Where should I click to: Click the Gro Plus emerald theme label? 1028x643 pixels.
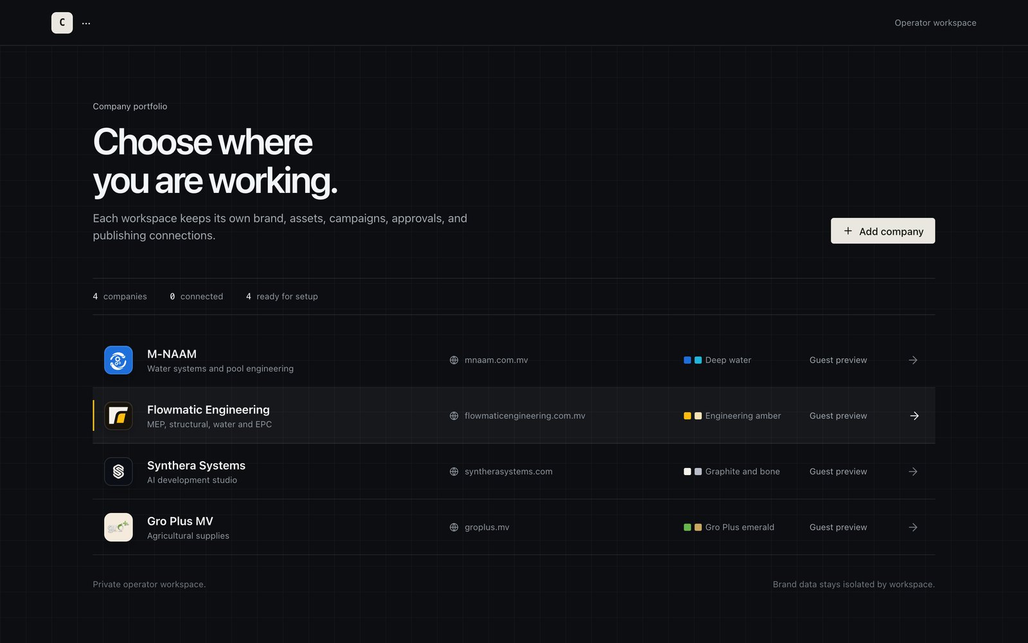tap(740, 527)
